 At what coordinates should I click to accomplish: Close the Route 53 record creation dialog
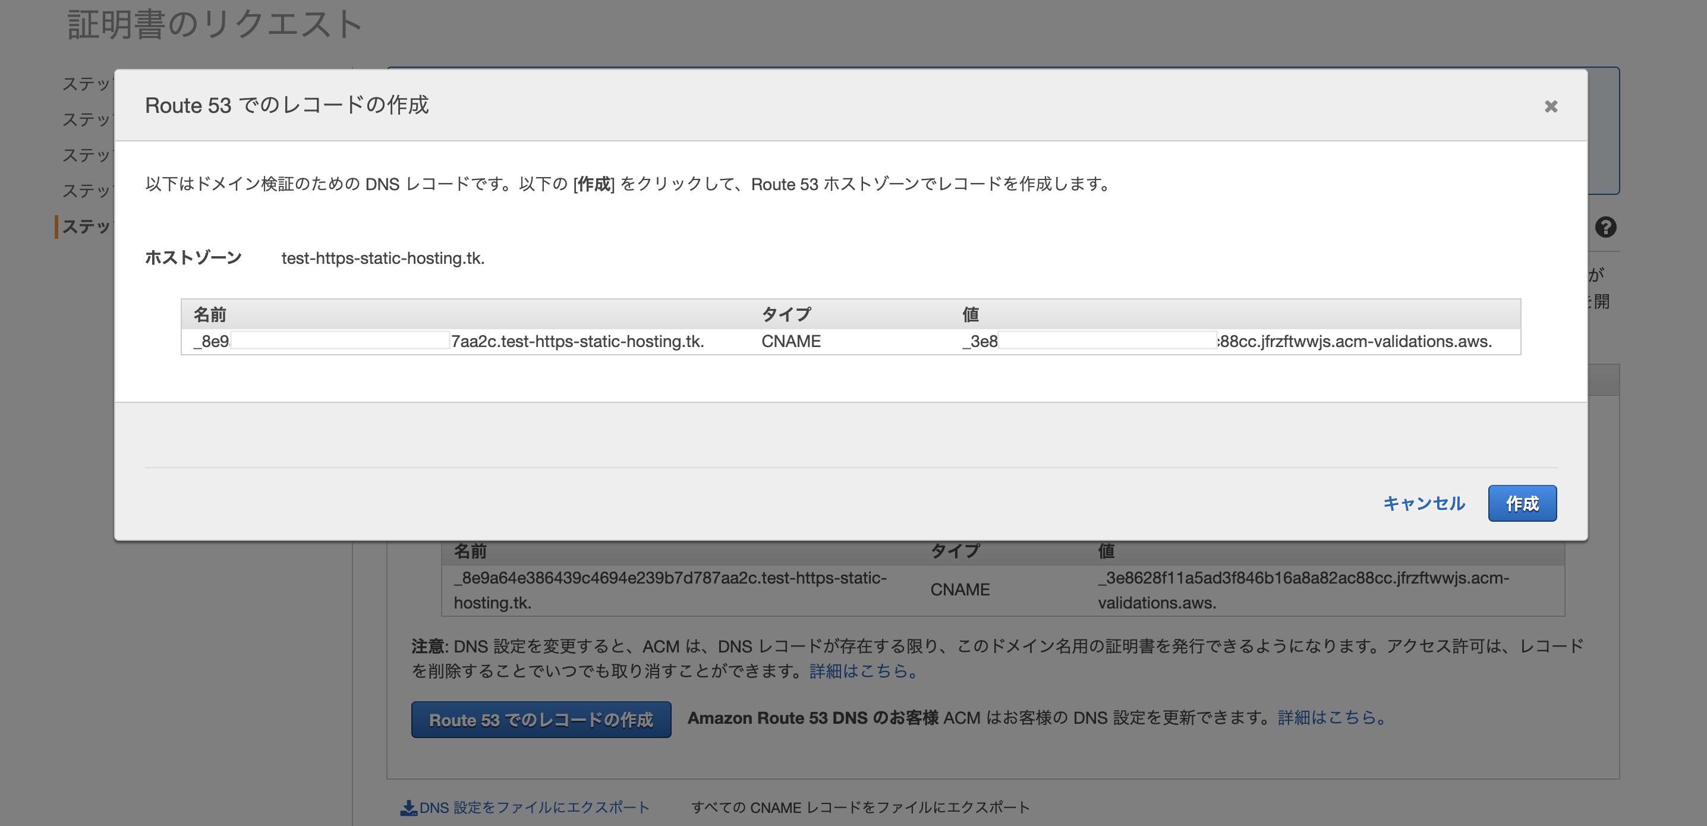click(x=1551, y=106)
